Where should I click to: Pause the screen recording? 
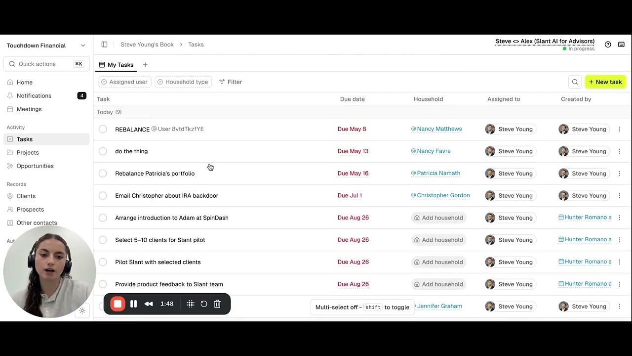click(x=133, y=304)
